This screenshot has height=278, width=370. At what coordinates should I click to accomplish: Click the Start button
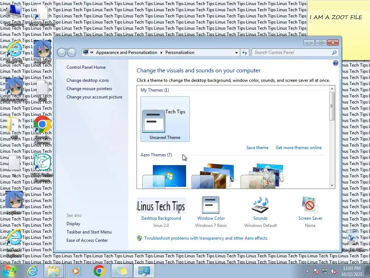9,271
